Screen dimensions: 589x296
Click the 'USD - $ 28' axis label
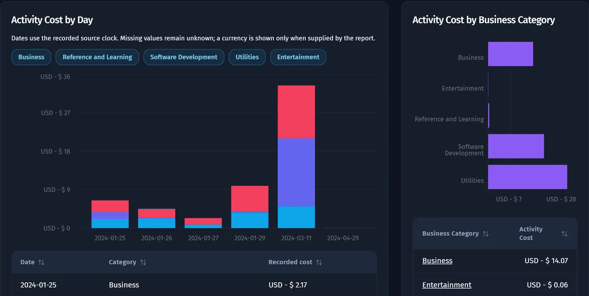[x=561, y=199]
